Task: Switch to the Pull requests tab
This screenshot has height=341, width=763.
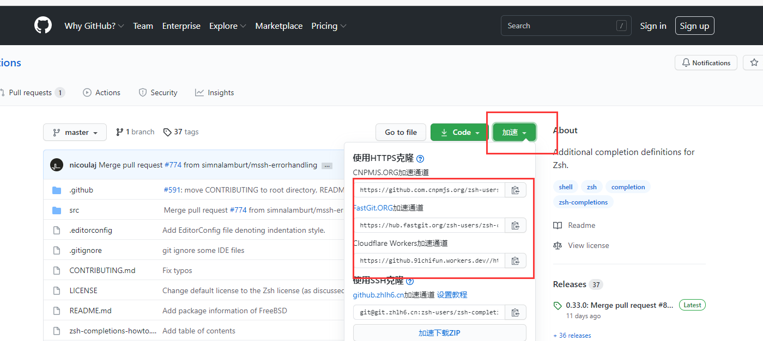Action: point(30,92)
